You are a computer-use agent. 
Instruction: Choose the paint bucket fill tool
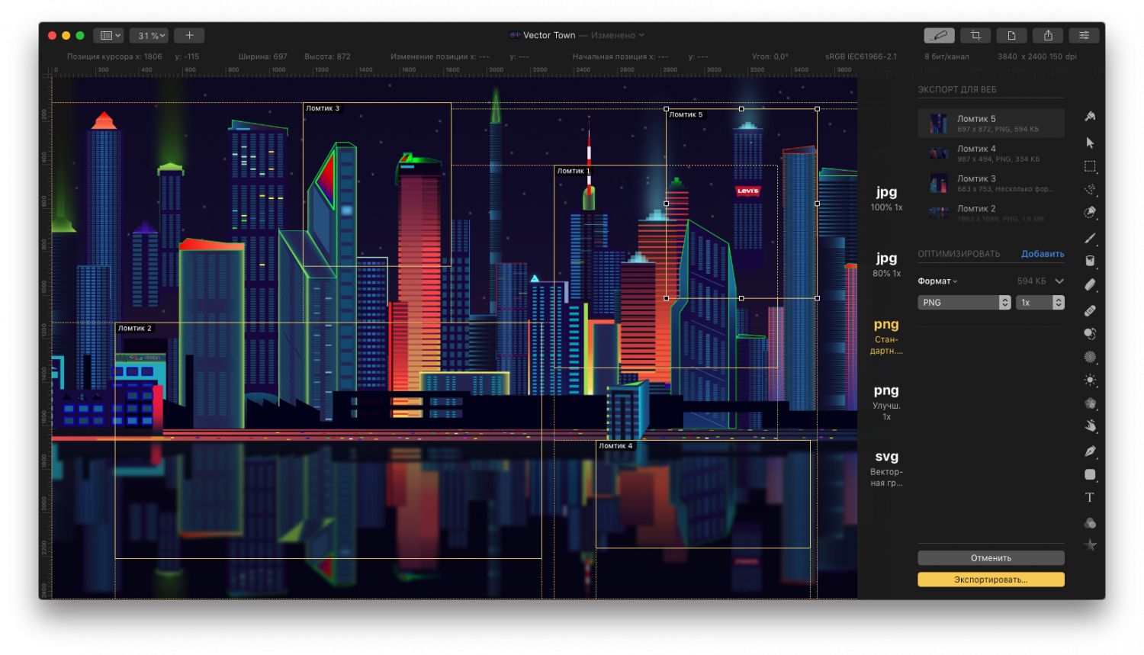tap(1090, 261)
